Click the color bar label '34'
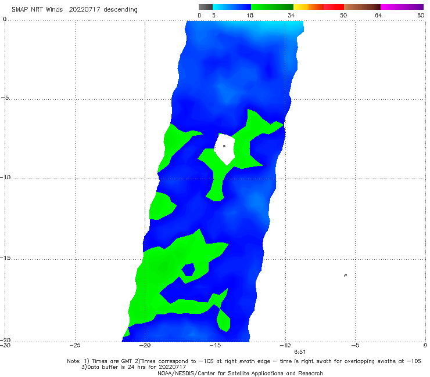The width and height of the screenshot is (430, 377). pyautogui.click(x=291, y=15)
